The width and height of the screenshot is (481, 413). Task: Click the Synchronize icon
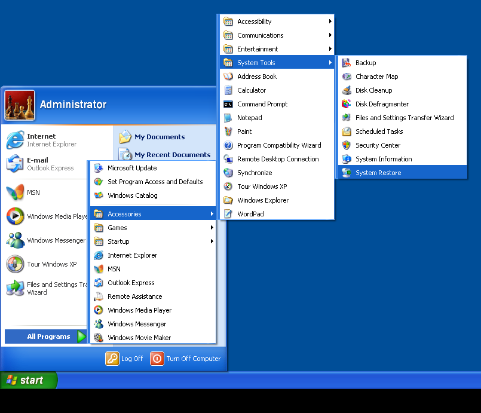point(228,173)
